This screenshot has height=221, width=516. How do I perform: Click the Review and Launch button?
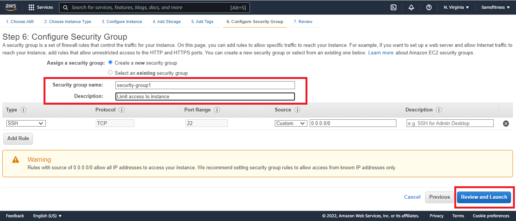[484, 197]
